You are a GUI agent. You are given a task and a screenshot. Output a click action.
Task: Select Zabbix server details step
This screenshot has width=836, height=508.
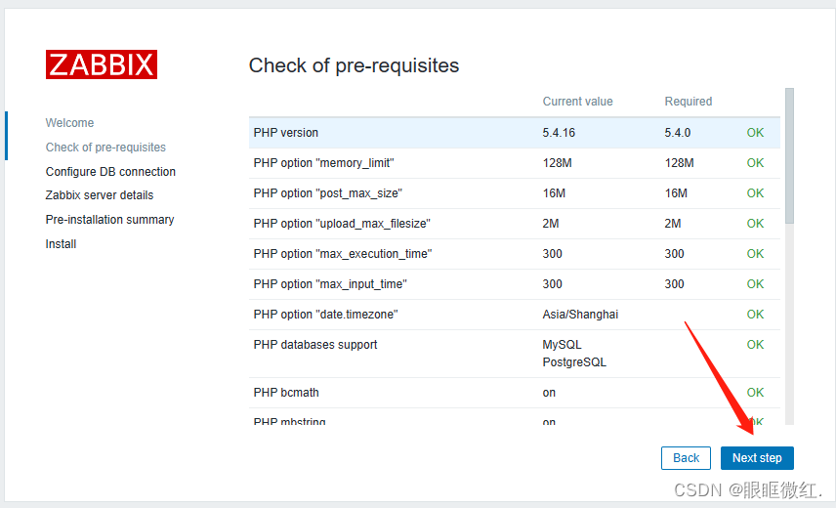click(99, 195)
